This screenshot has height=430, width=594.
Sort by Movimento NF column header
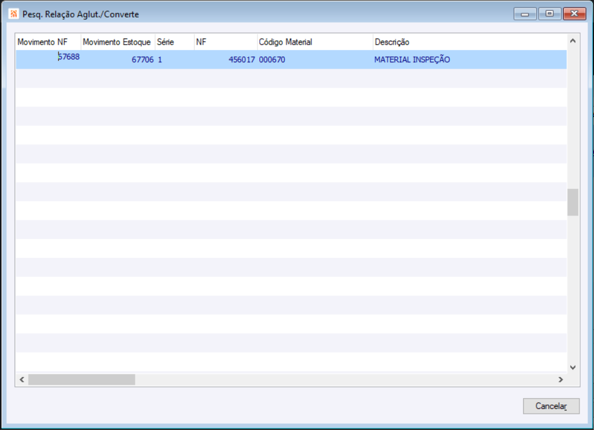coord(48,42)
